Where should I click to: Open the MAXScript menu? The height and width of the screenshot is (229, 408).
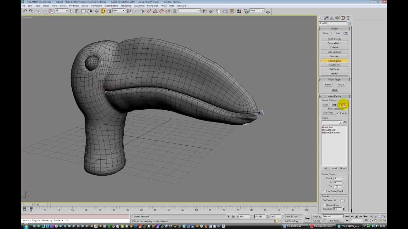(152, 6)
